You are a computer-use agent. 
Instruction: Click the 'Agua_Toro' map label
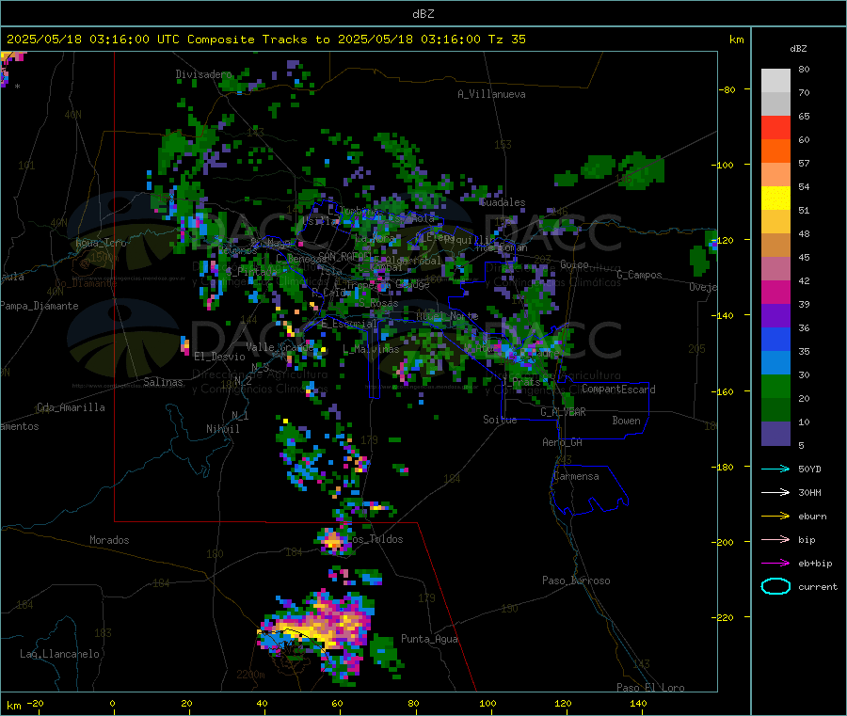(101, 243)
